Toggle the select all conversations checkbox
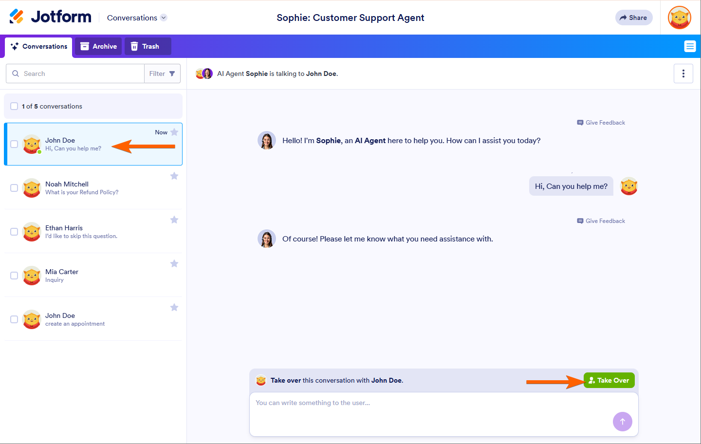 click(14, 106)
